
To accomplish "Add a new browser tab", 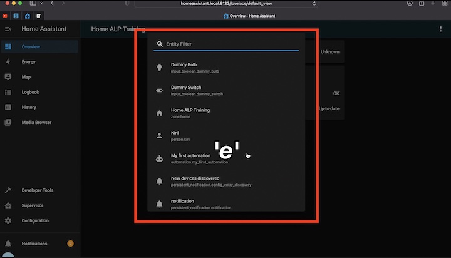I will coord(433,3).
